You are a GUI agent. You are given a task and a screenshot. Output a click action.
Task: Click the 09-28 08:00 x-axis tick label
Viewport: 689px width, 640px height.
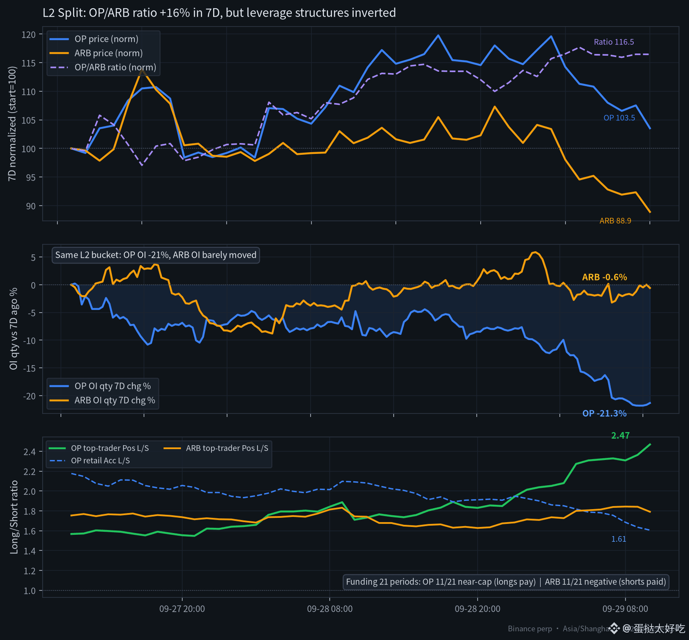tap(330, 609)
